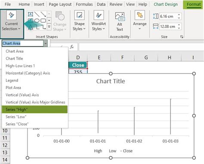The width and height of the screenshot is (204, 164).
Task: Select Vertical (Value) Axis Major Gridlines
Action: [x=35, y=102]
